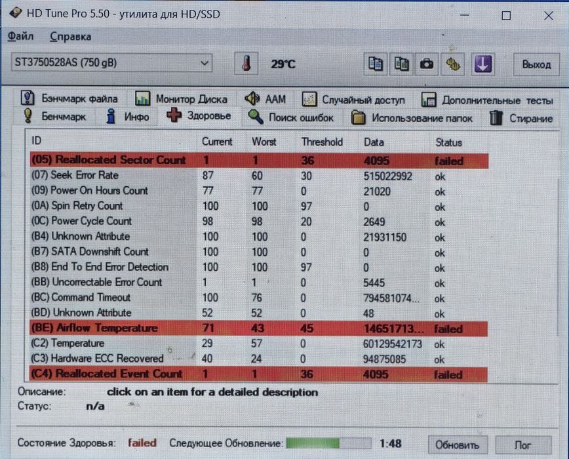Image resolution: width=569 pixels, height=459 pixels.
Task: Select the (C2) Temperature row
Action: (259, 343)
